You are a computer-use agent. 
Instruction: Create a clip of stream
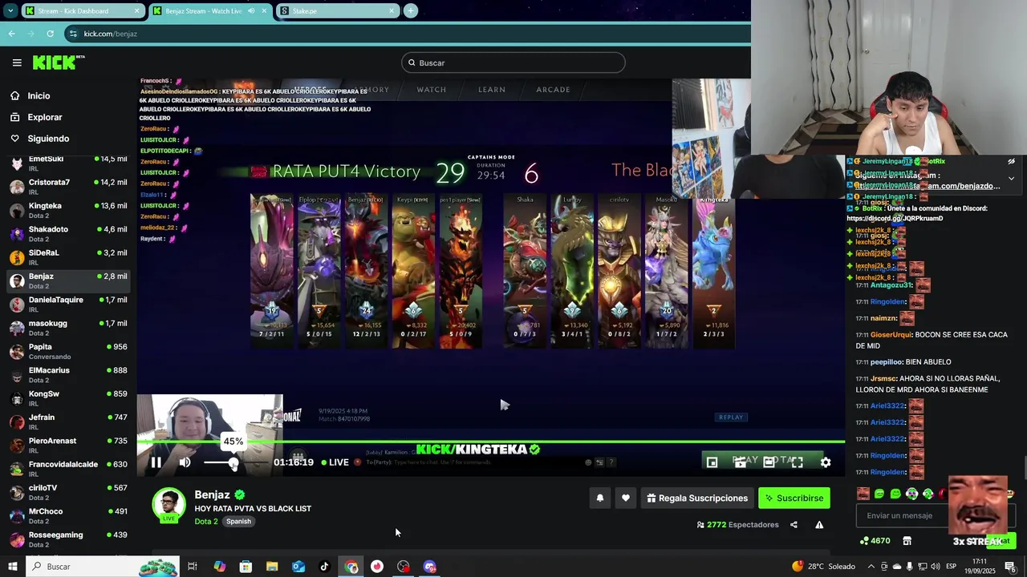pos(740,462)
